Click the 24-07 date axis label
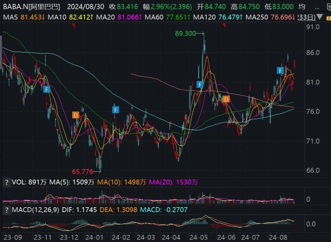The width and height of the screenshot is (331, 242). pyautogui.click(x=250, y=238)
